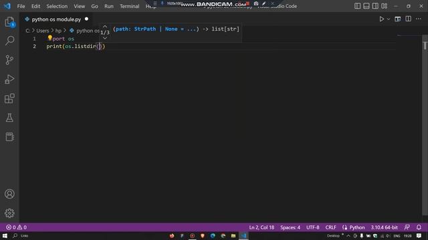
Task: Select the python os module.py tab
Action: point(56,19)
